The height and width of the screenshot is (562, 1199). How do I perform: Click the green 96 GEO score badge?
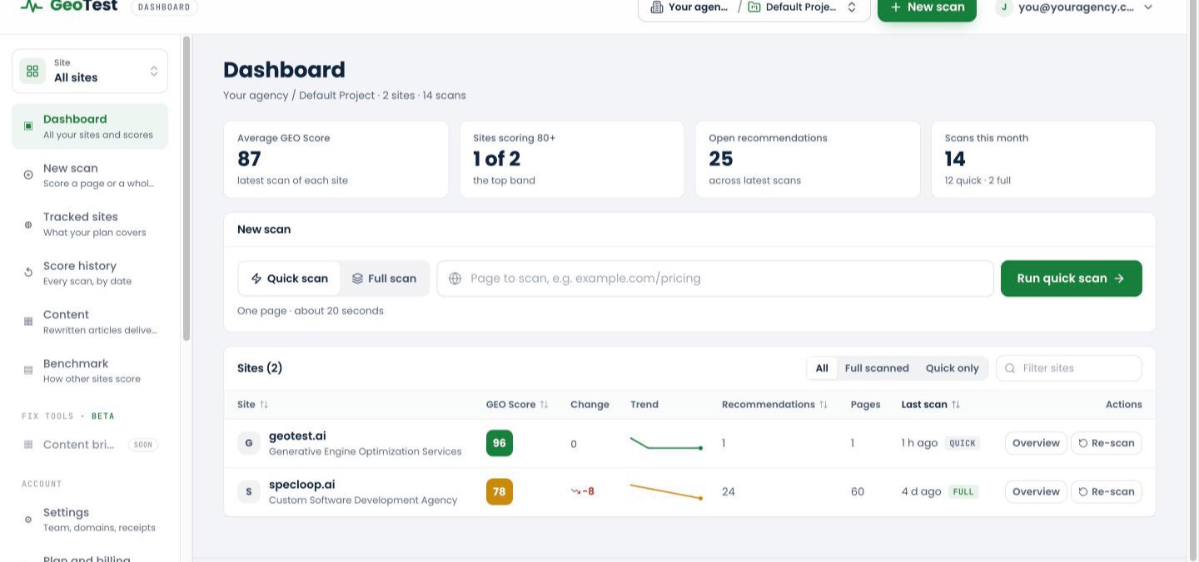pyautogui.click(x=500, y=443)
